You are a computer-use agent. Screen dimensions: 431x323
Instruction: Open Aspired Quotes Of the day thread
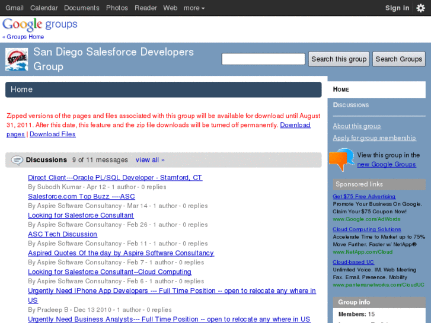121,253
